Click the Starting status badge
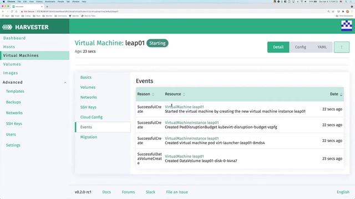 click(x=158, y=43)
